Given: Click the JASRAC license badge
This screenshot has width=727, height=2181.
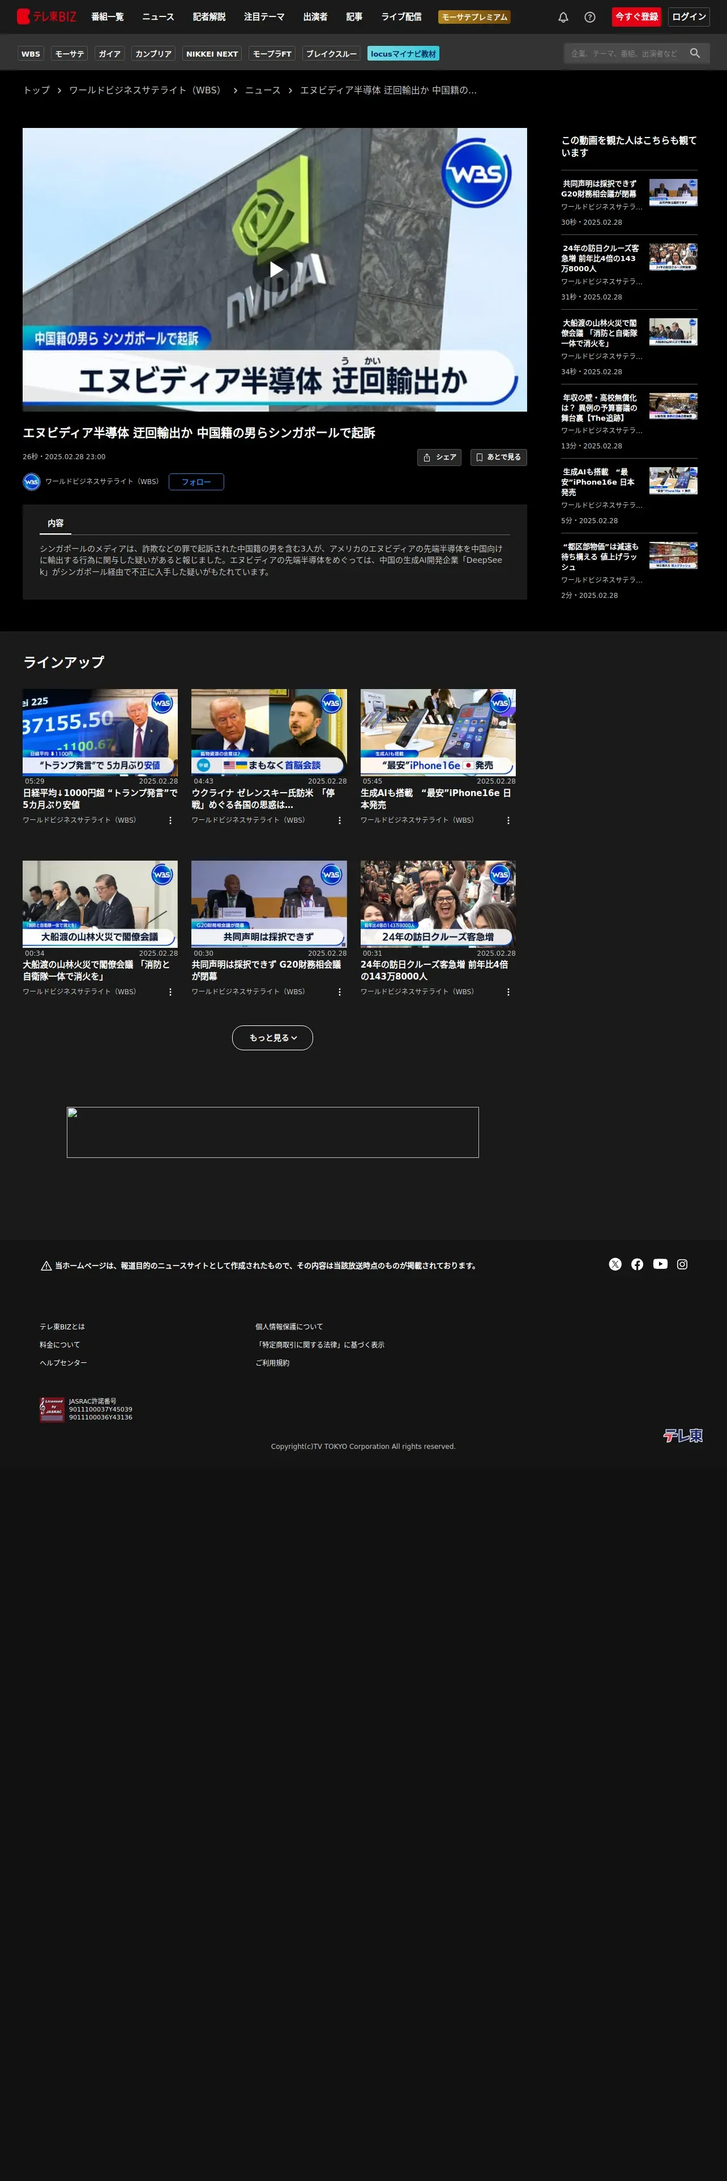Looking at the screenshot, I should pos(53,1410).
